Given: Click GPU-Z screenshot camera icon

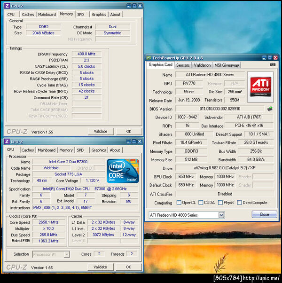Looking at the screenshot, I should [x=273, y=64].
